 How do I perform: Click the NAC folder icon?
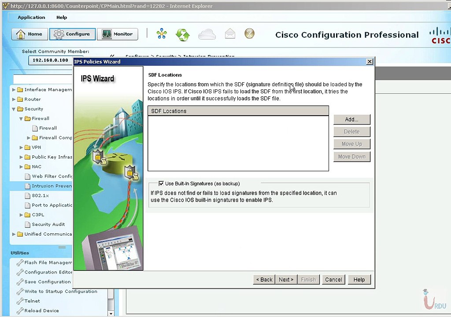(x=27, y=166)
